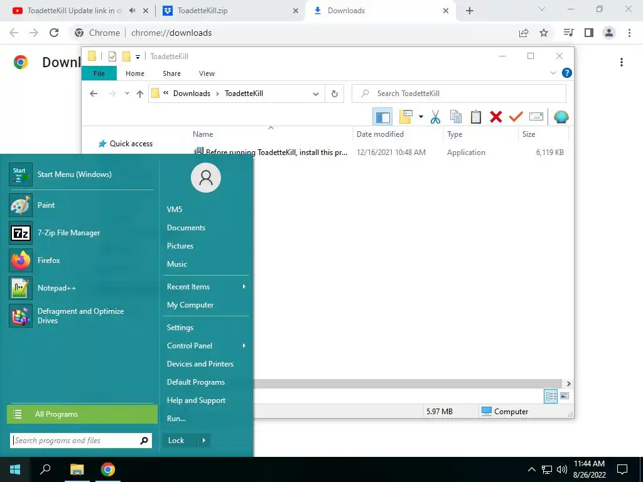Open Customize Quick Access Toolbar dropdown
643x482 pixels.
(138, 57)
